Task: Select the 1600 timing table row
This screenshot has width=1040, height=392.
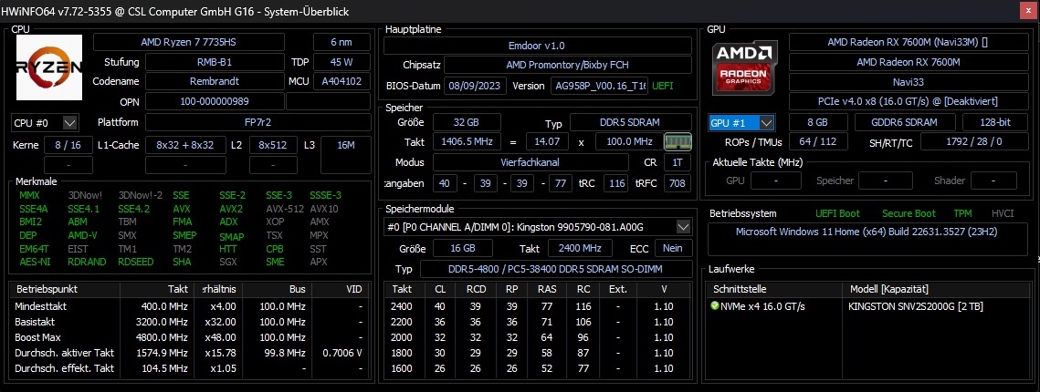Action: (x=538, y=368)
